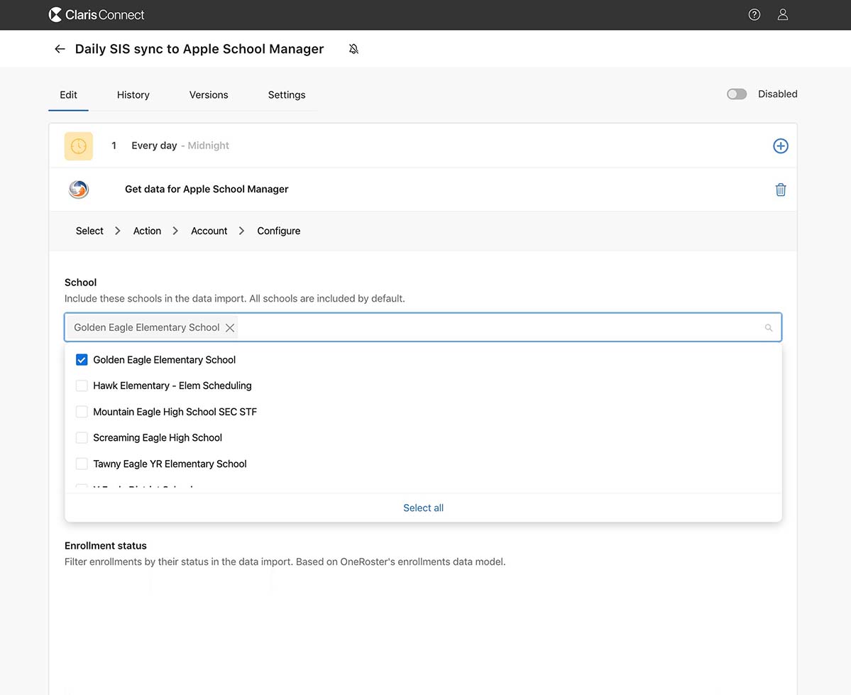Click the Get data for Apple School Manager title
Viewport: 851px width, 695px height.
click(207, 189)
